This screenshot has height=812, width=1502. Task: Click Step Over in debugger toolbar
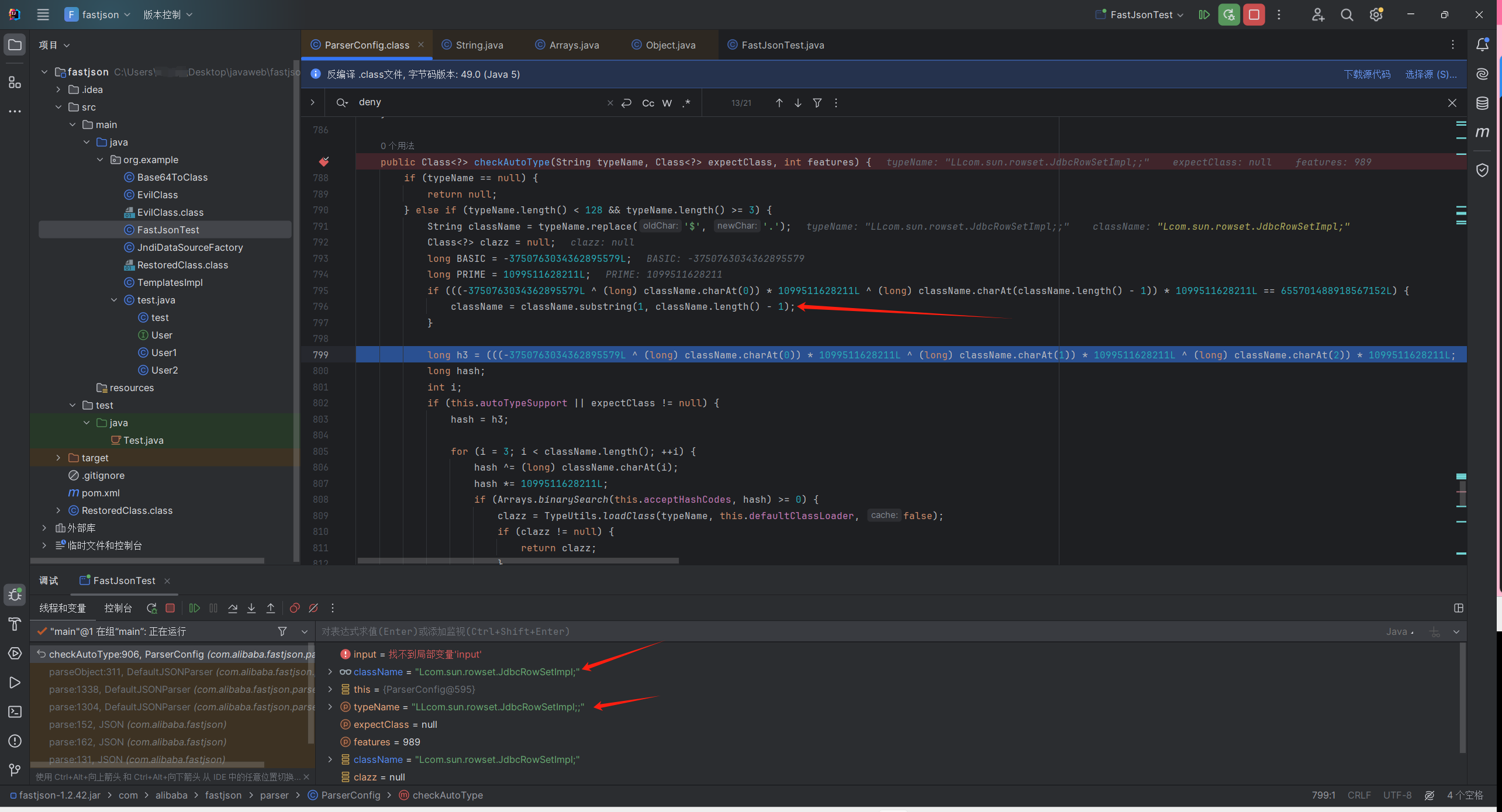(233, 609)
